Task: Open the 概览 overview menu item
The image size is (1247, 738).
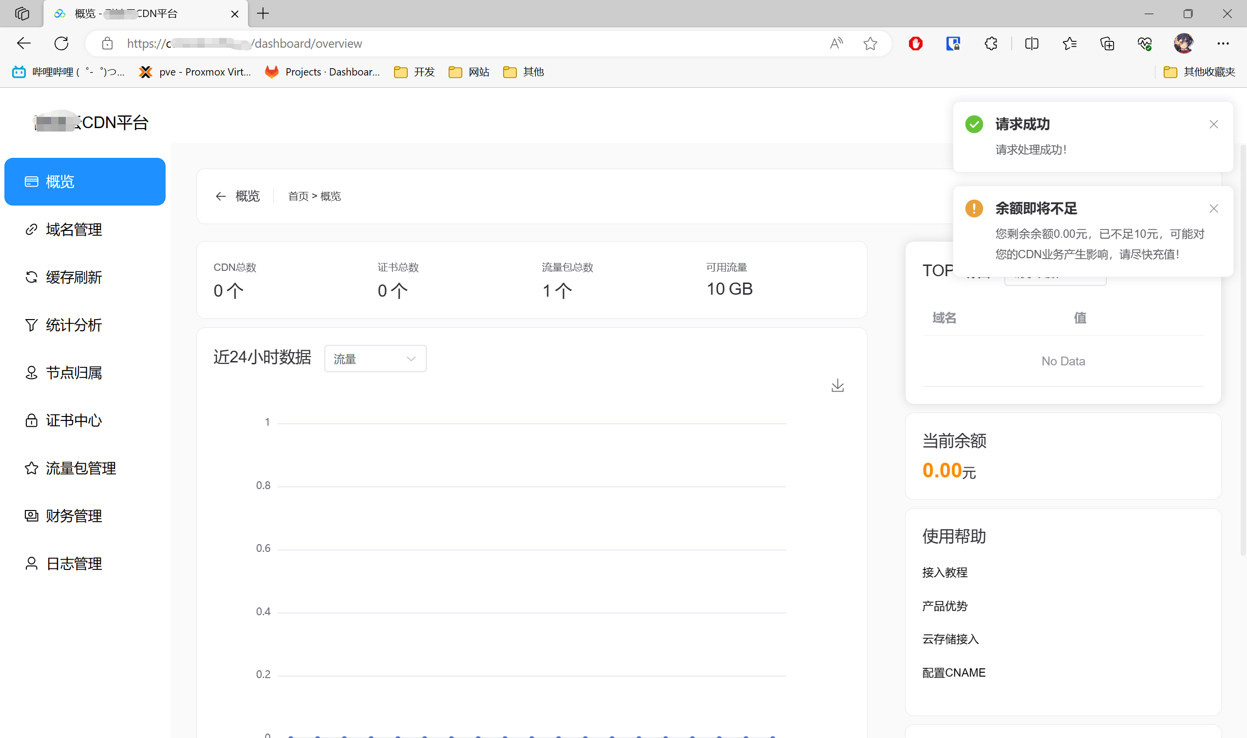Action: [x=85, y=182]
